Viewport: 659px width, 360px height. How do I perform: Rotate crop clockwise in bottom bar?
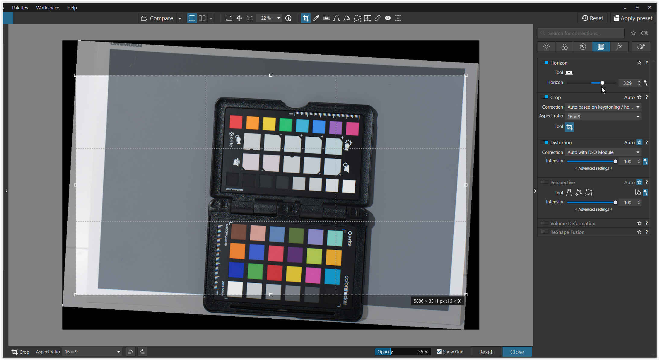click(x=142, y=352)
